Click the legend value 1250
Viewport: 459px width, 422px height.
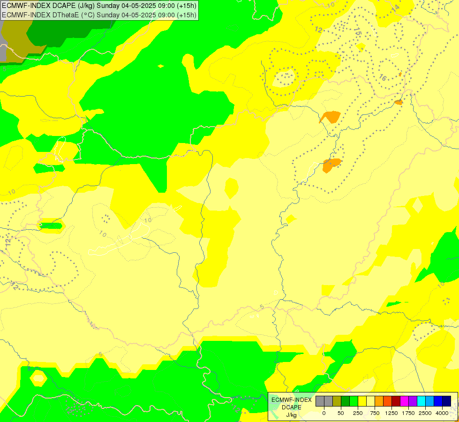tap(391, 413)
